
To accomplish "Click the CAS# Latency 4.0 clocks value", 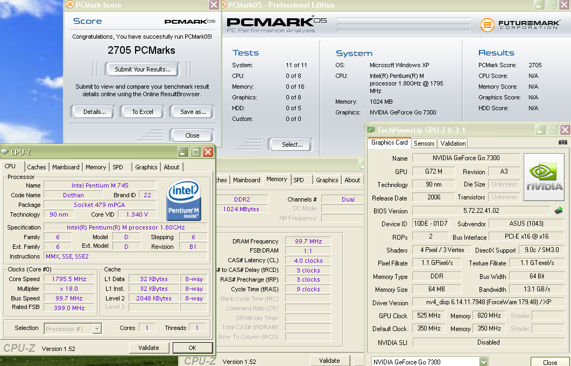I will (x=308, y=261).
